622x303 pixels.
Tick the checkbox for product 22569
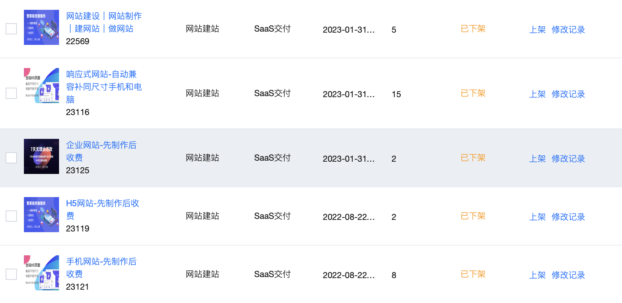click(x=11, y=29)
